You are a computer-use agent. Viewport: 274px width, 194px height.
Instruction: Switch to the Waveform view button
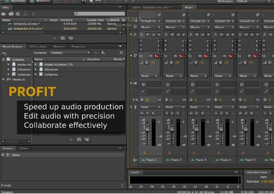click(15, 2)
